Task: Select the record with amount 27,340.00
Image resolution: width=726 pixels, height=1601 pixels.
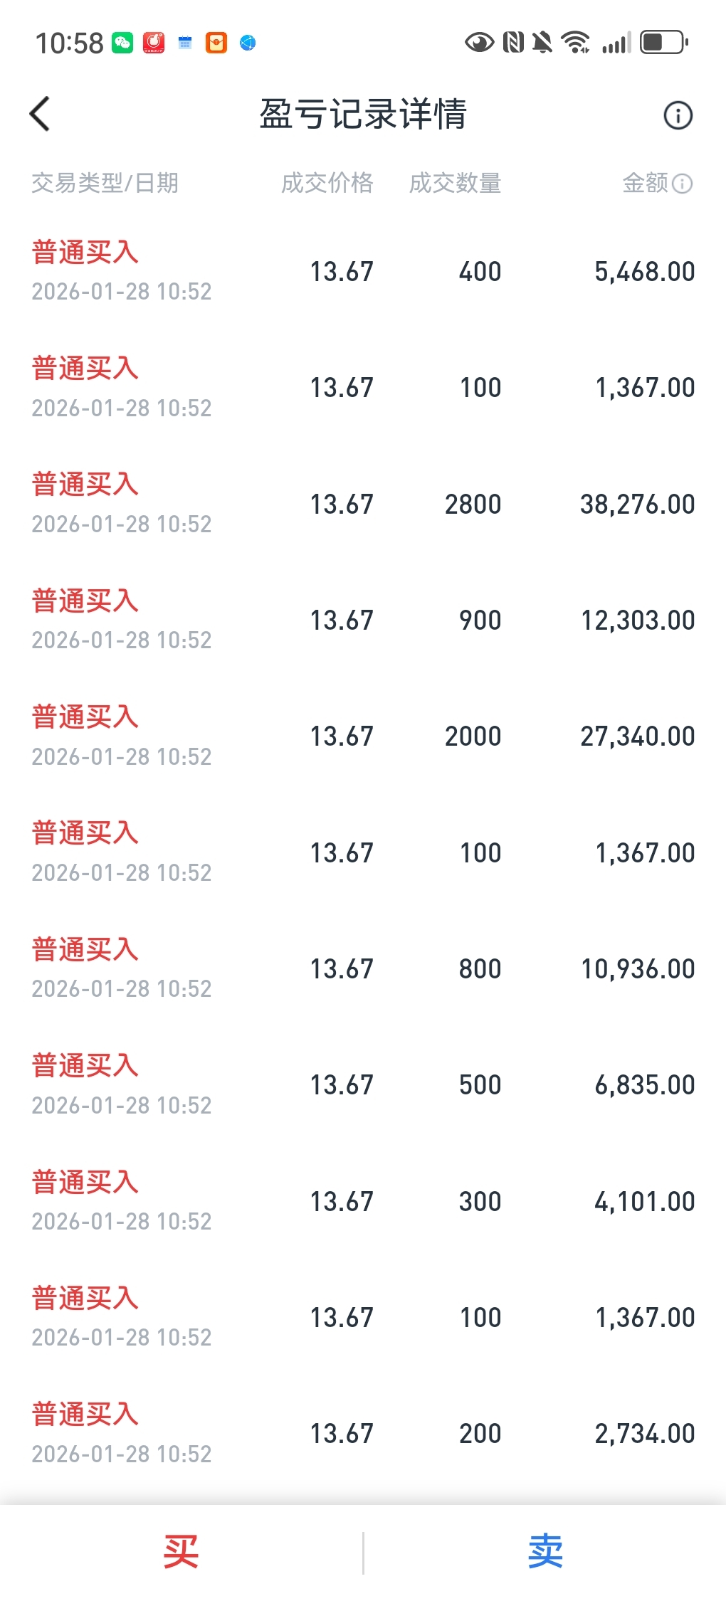Action: tap(363, 736)
